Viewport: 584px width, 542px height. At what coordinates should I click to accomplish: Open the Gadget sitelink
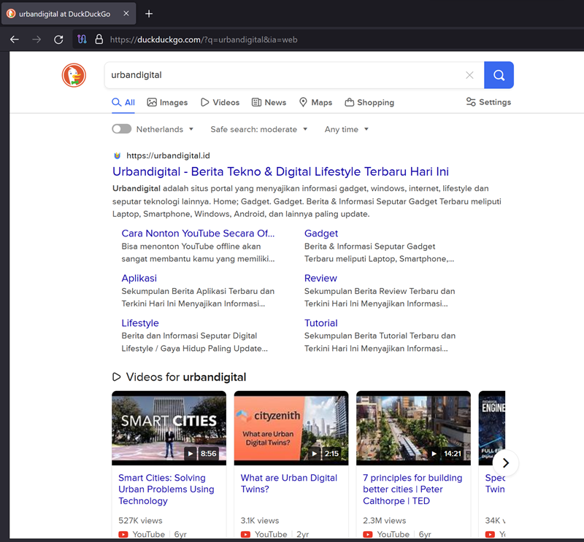pos(321,233)
